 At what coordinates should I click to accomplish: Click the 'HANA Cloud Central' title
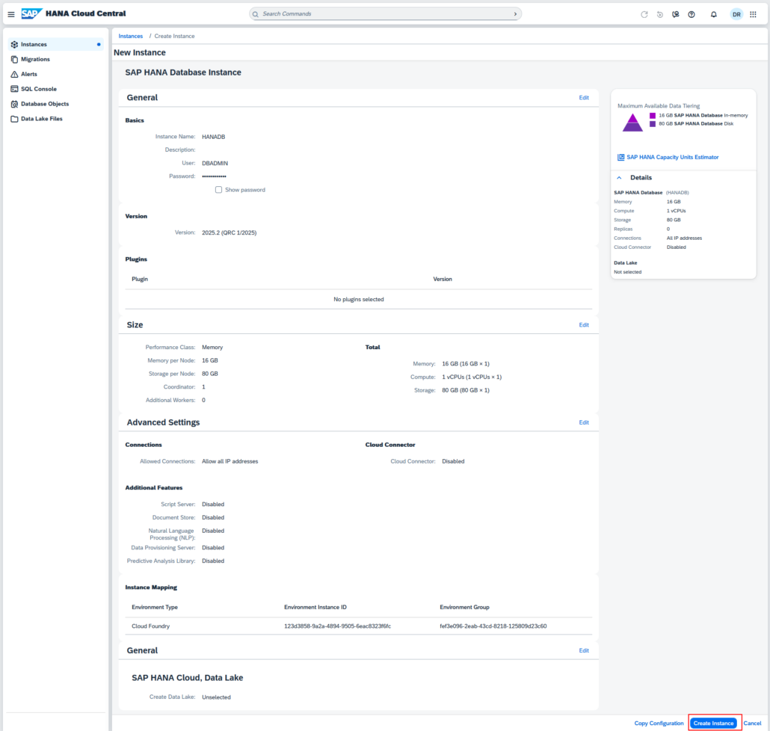85,13
